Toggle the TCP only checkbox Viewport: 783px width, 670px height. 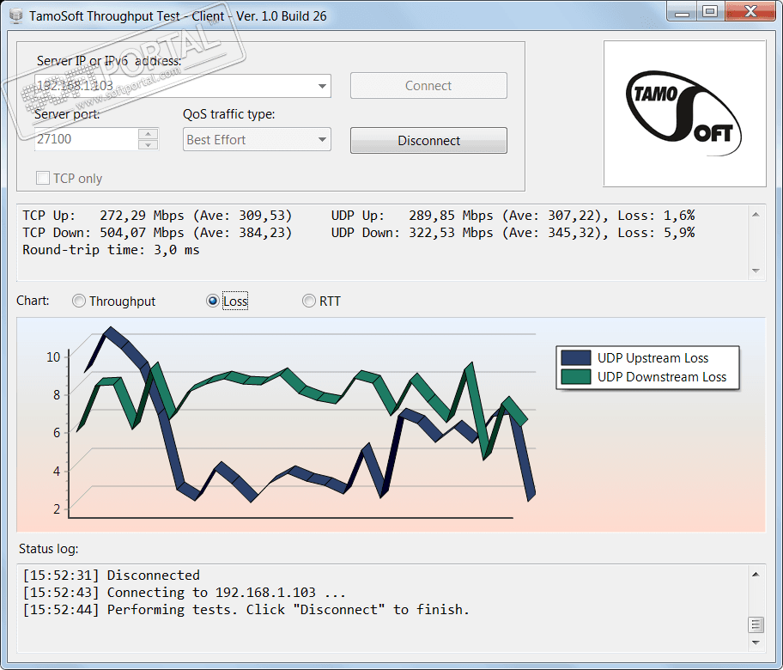(43, 178)
